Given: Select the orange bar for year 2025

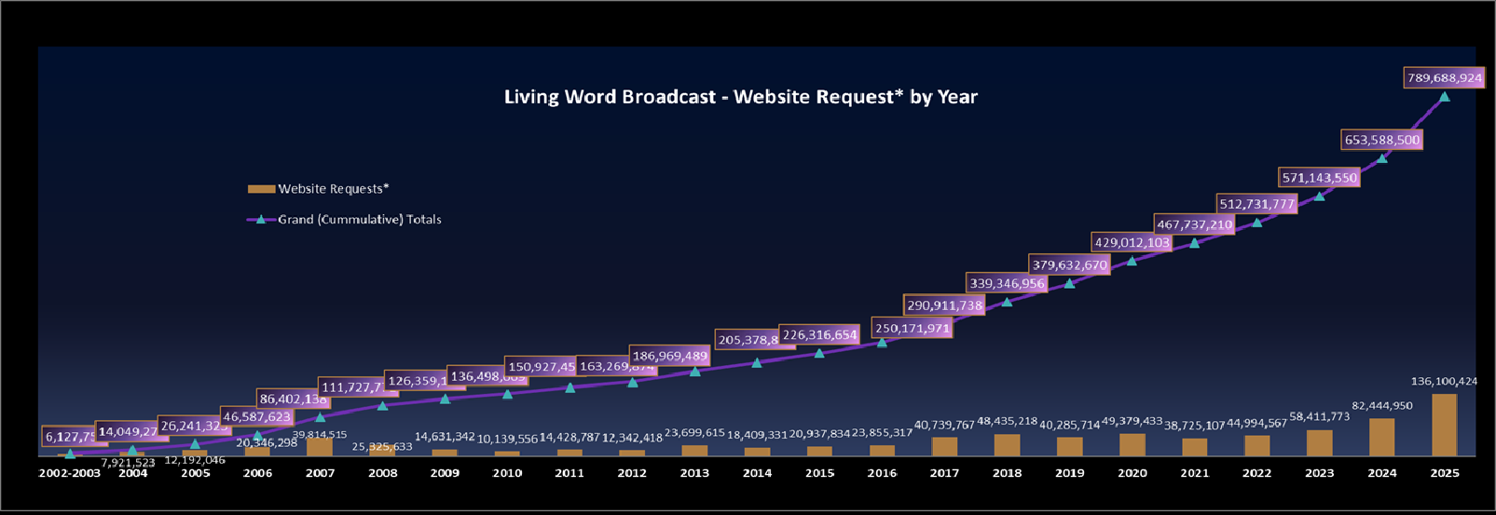Looking at the screenshot, I should click(1444, 425).
